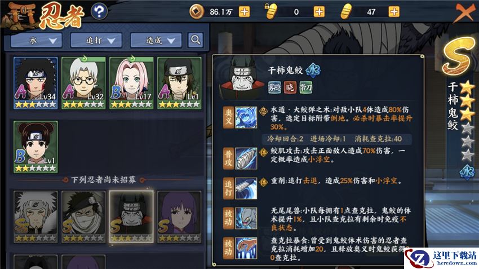Click the 追打 chase skill icon
This screenshot has height=269, width=479.
coord(246,188)
